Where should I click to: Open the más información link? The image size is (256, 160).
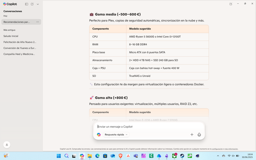pos(231,149)
